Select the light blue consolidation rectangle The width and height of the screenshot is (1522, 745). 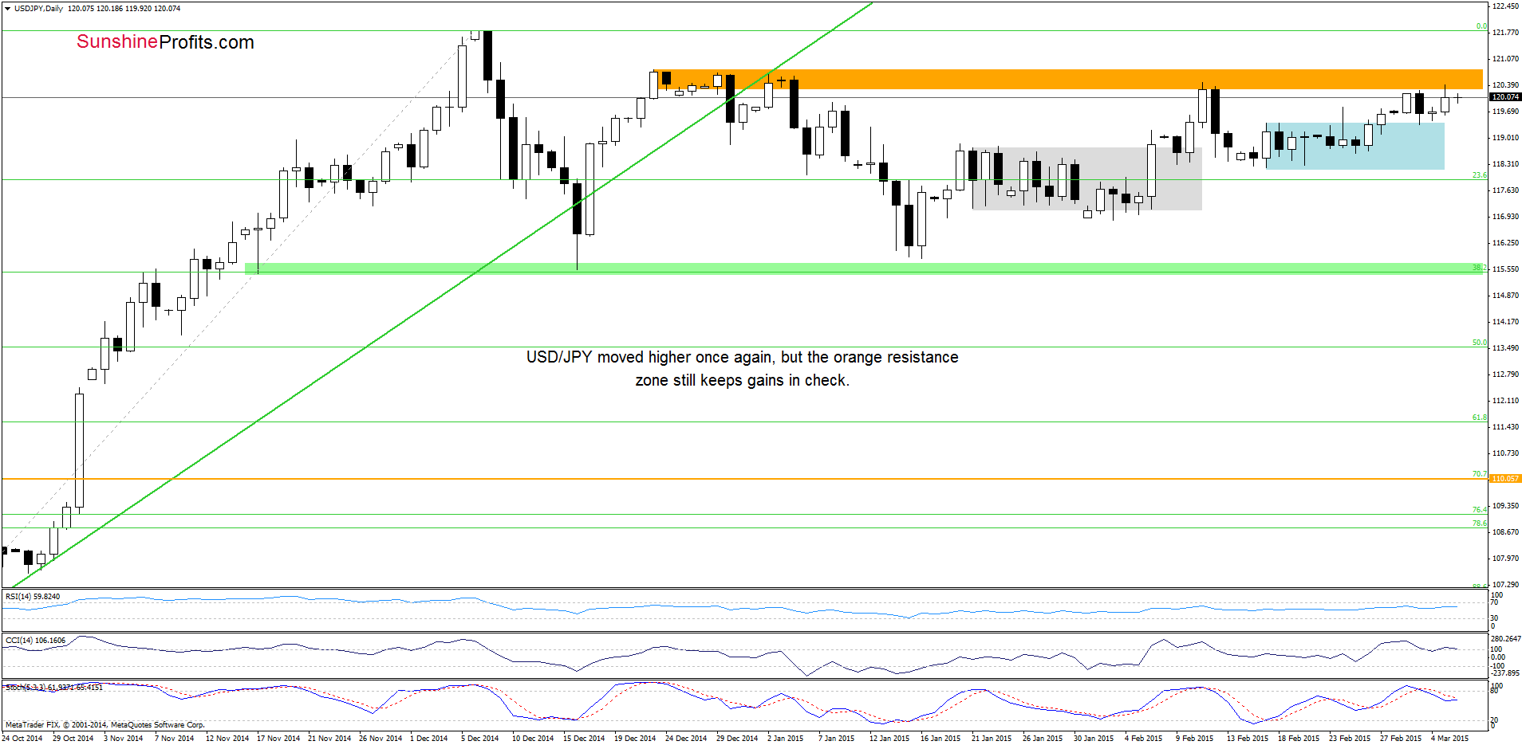click(x=1355, y=146)
